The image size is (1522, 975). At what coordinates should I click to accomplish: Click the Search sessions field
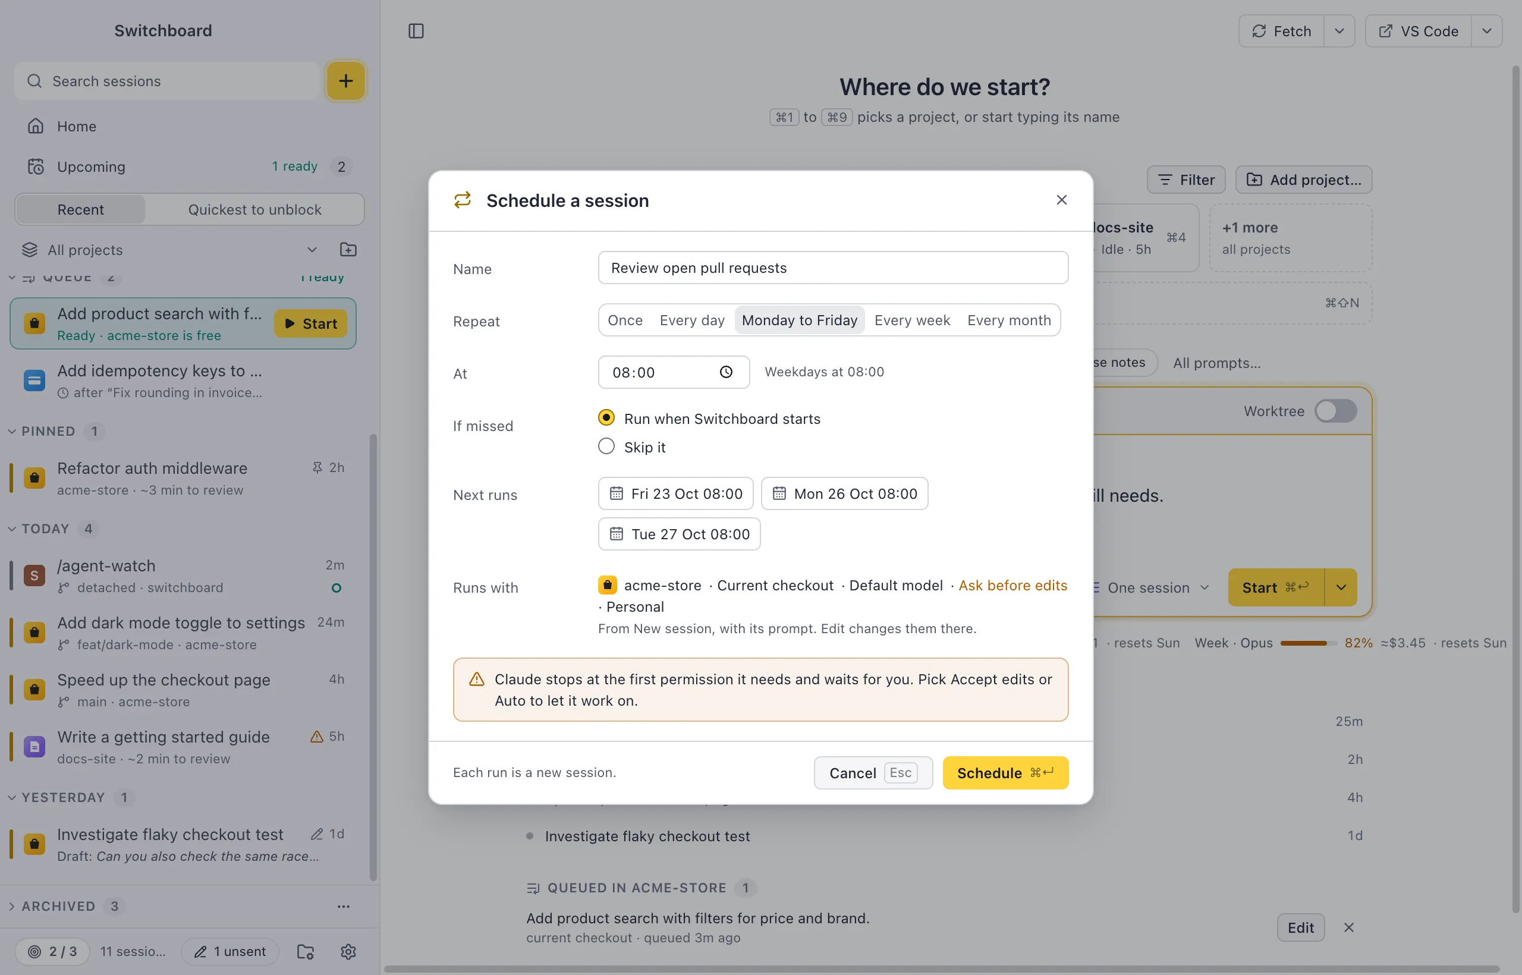(167, 81)
